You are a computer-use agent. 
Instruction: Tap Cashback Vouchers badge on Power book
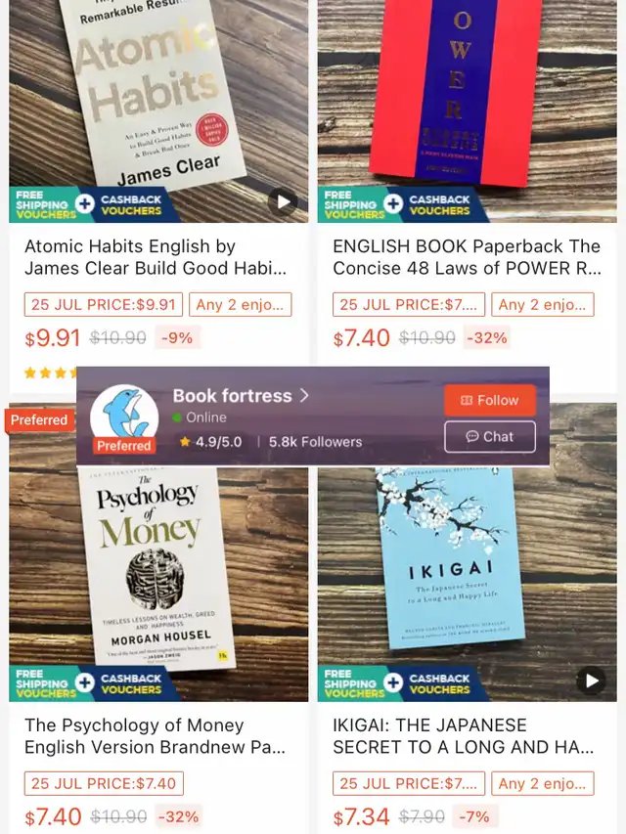pyautogui.click(x=438, y=204)
